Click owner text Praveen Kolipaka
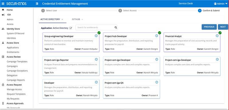Image resolution: width=229 pixels, height=110 pixels. 89,49
